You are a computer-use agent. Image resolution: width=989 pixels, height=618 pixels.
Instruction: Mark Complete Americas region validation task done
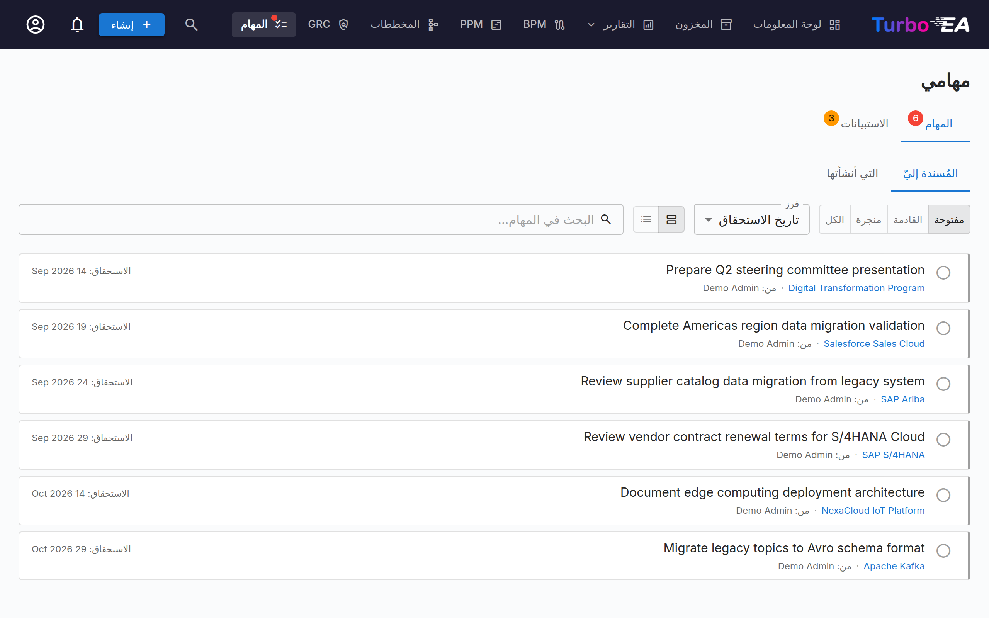pos(943,328)
